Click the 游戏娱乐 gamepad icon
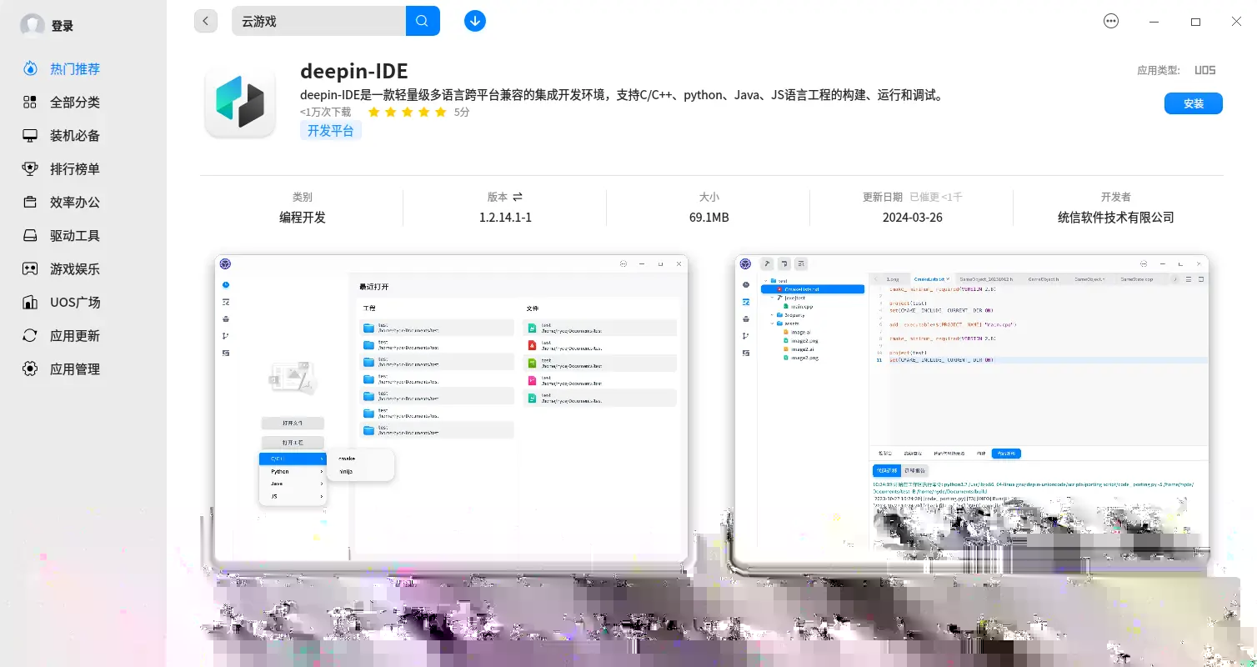This screenshot has height=667, width=1257. point(30,268)
